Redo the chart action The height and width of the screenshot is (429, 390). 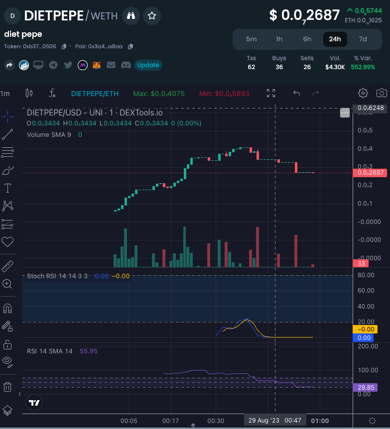click(x=315, y=93)
